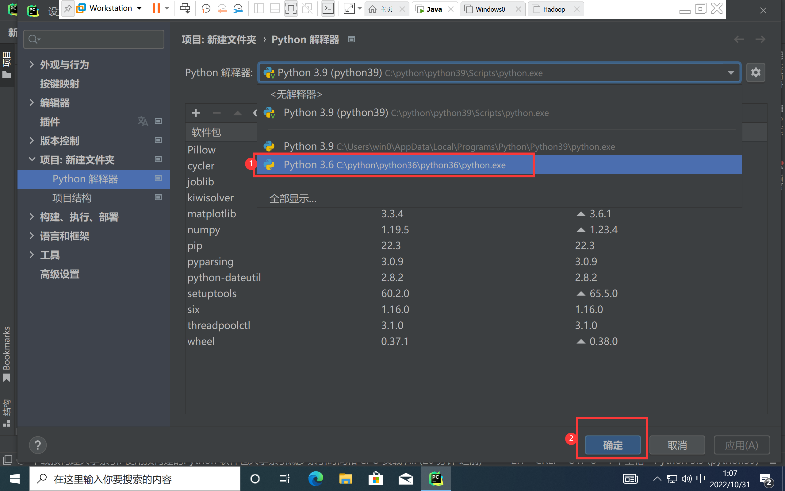The width and height of the screenshot is (785, 491).
Task: Expand the 语言和框架 settings section
Action: tap(32, 236)
